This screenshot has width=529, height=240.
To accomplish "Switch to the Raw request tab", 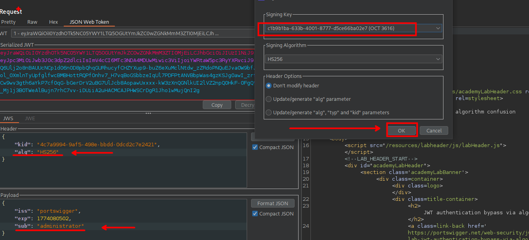I will pyautogui.click(x=32, y=22).
